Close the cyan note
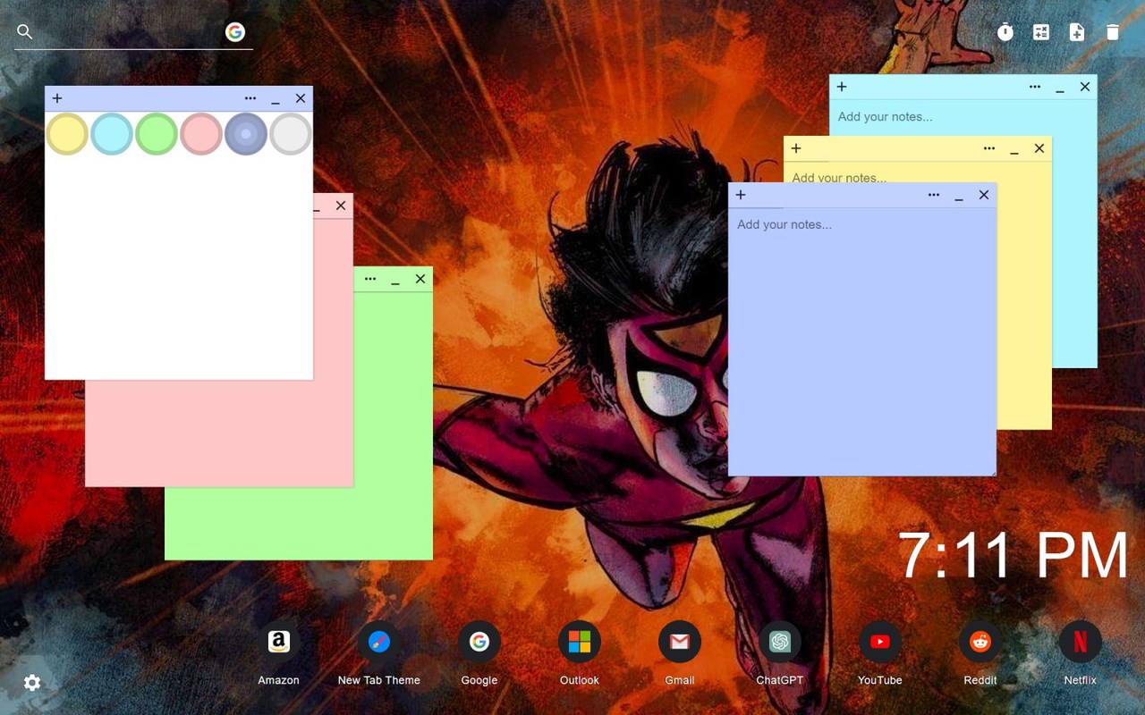This screenshot has width=1145, height=715. click(x=1085, y=87)
